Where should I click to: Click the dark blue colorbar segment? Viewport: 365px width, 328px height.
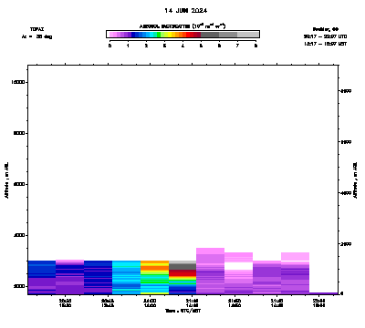133,35
